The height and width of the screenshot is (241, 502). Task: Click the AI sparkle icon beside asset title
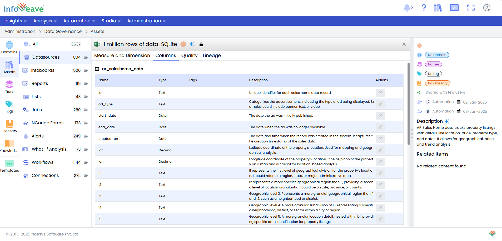192,44
